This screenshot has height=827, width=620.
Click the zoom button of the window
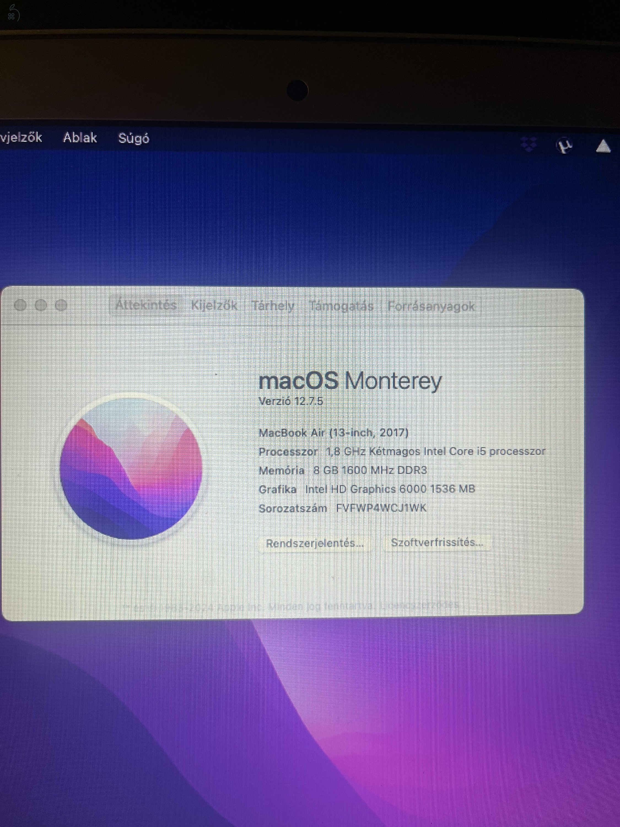pyautogui.click(x=61, y=305)
